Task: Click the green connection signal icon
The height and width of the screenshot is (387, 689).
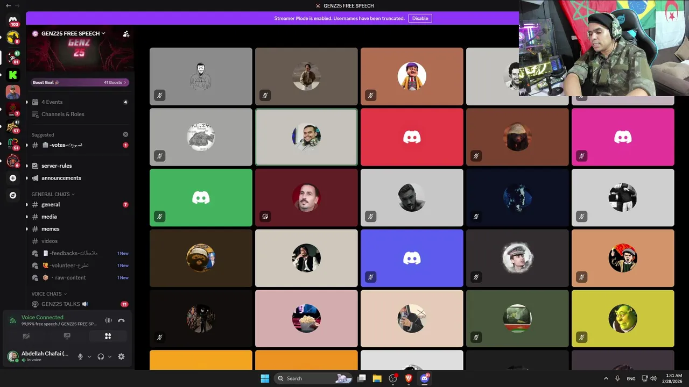Action: coord(12,320)
